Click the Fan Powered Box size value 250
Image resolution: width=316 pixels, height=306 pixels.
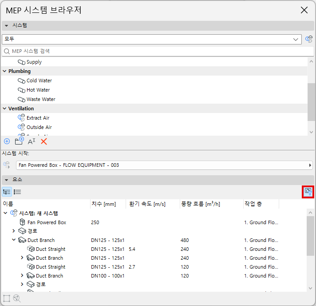point(95,222)
